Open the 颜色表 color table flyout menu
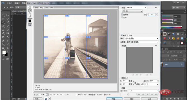The height and width of the screenshot is (101, 187). (156, 46)
